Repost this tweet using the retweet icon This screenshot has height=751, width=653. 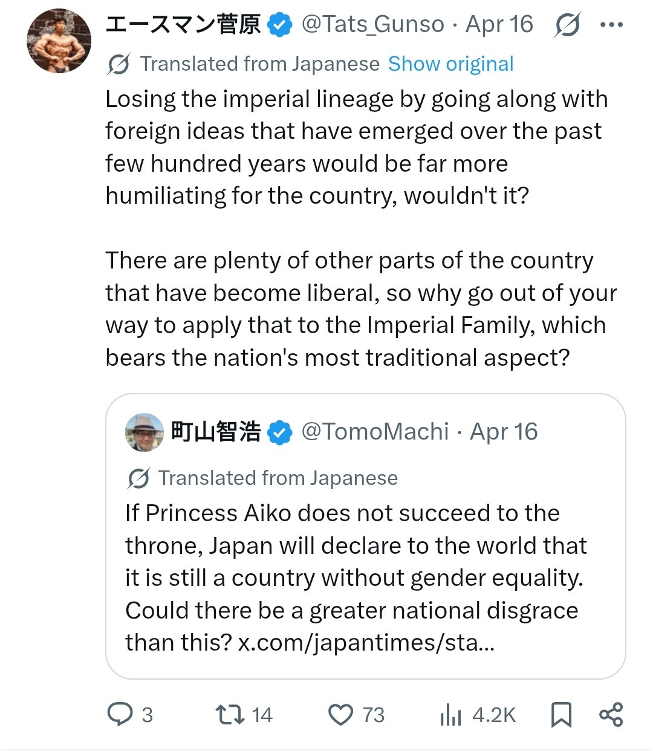point(230,714)
